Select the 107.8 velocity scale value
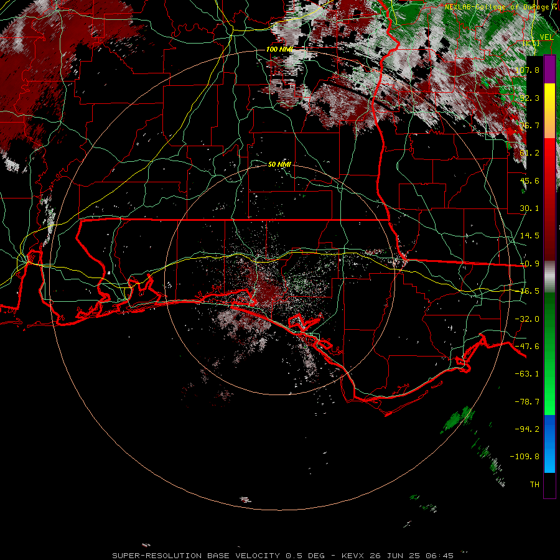This screenshot has width=560, height=560. click(527, 70)
